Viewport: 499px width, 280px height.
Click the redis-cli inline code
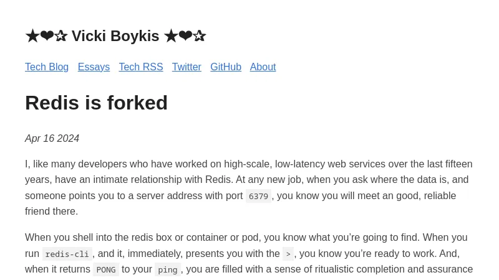click(67, 254)
